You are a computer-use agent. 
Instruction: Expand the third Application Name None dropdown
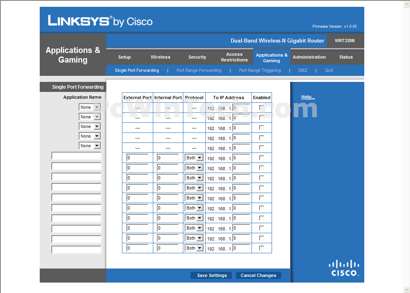90,126
